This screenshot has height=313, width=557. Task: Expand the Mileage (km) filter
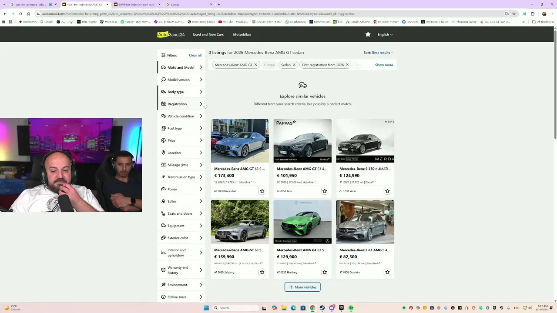181,165
